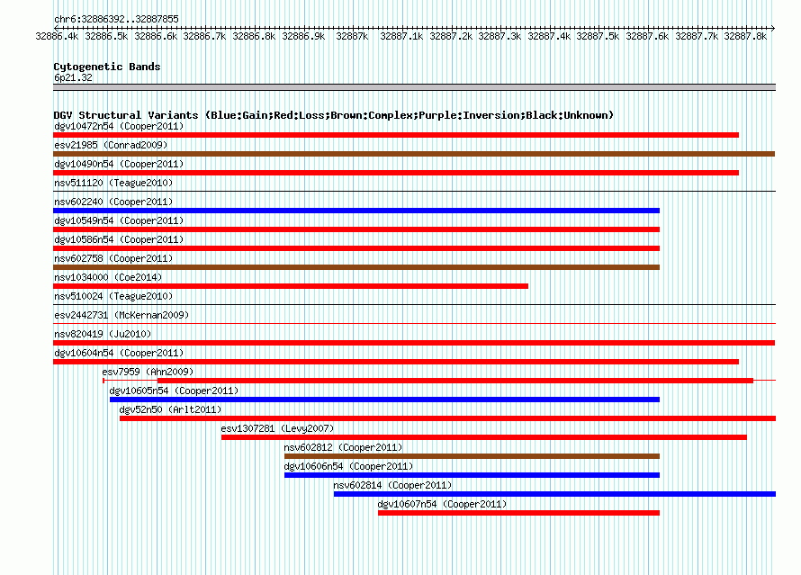This screenshot has height=575, width=801.
Task: Click the red bar under esv1307281
Action: coord(484,437)
